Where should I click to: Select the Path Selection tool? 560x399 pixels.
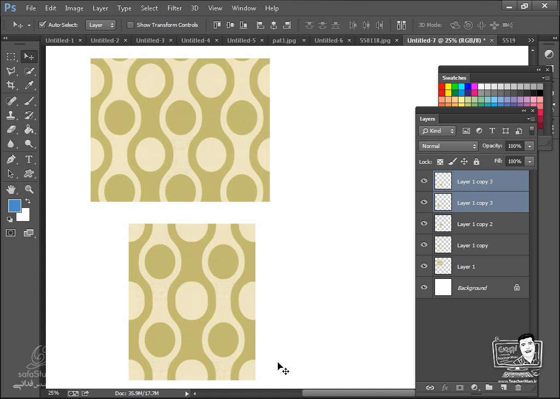coord(11,174)
